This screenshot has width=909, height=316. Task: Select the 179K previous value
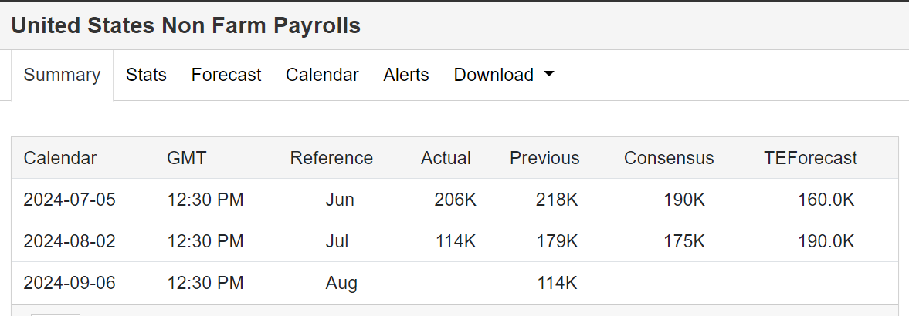[x=557, y=241]
